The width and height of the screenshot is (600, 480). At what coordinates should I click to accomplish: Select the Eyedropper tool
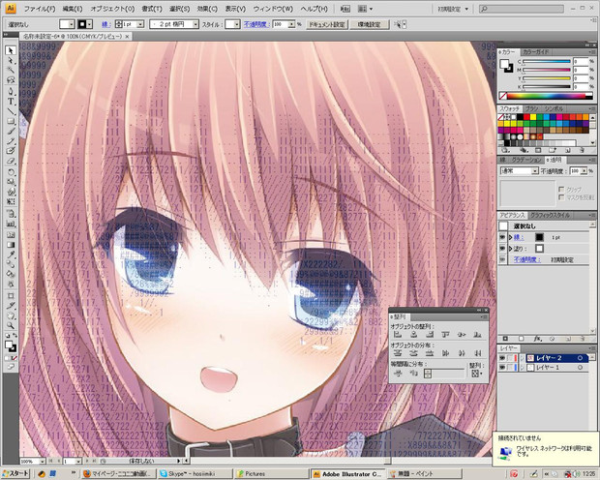coord(11,255)
